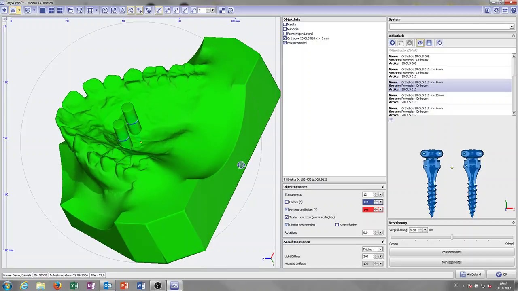Collapse the Bibliothek panel

coord(514,36)
